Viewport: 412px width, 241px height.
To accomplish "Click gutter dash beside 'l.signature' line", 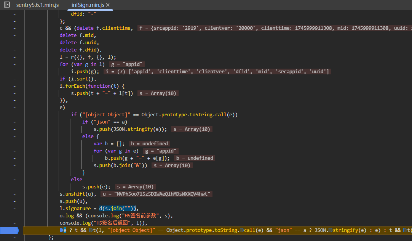I will coord(15,209).
